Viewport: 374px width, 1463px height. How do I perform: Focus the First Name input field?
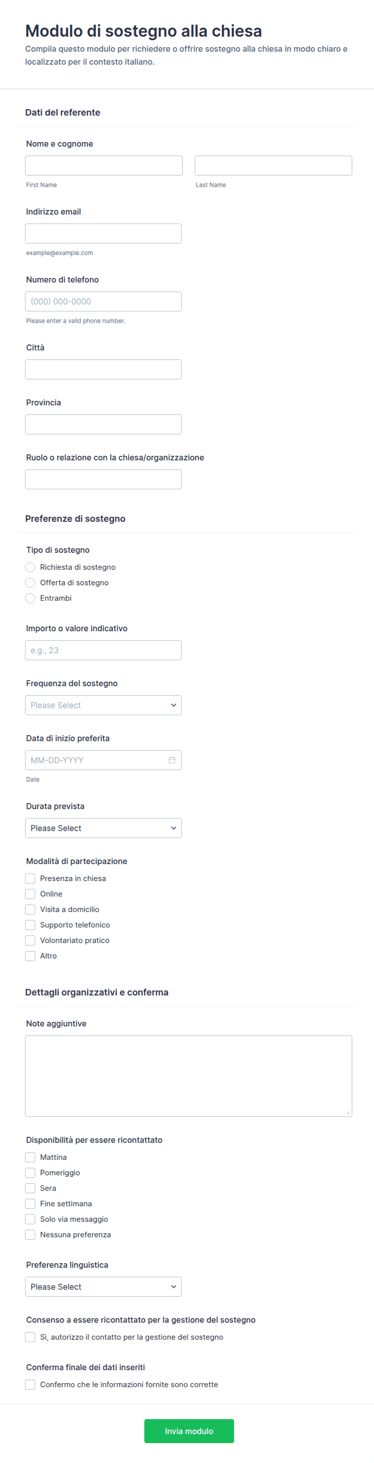(x=104, y=165)
